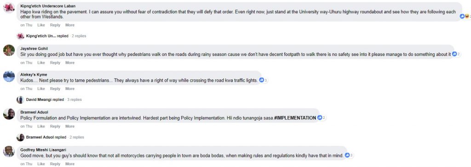Reply to Jayshree Gohil's comment
The height and width of the screenshot is (167, 471).
pos(55,63)
